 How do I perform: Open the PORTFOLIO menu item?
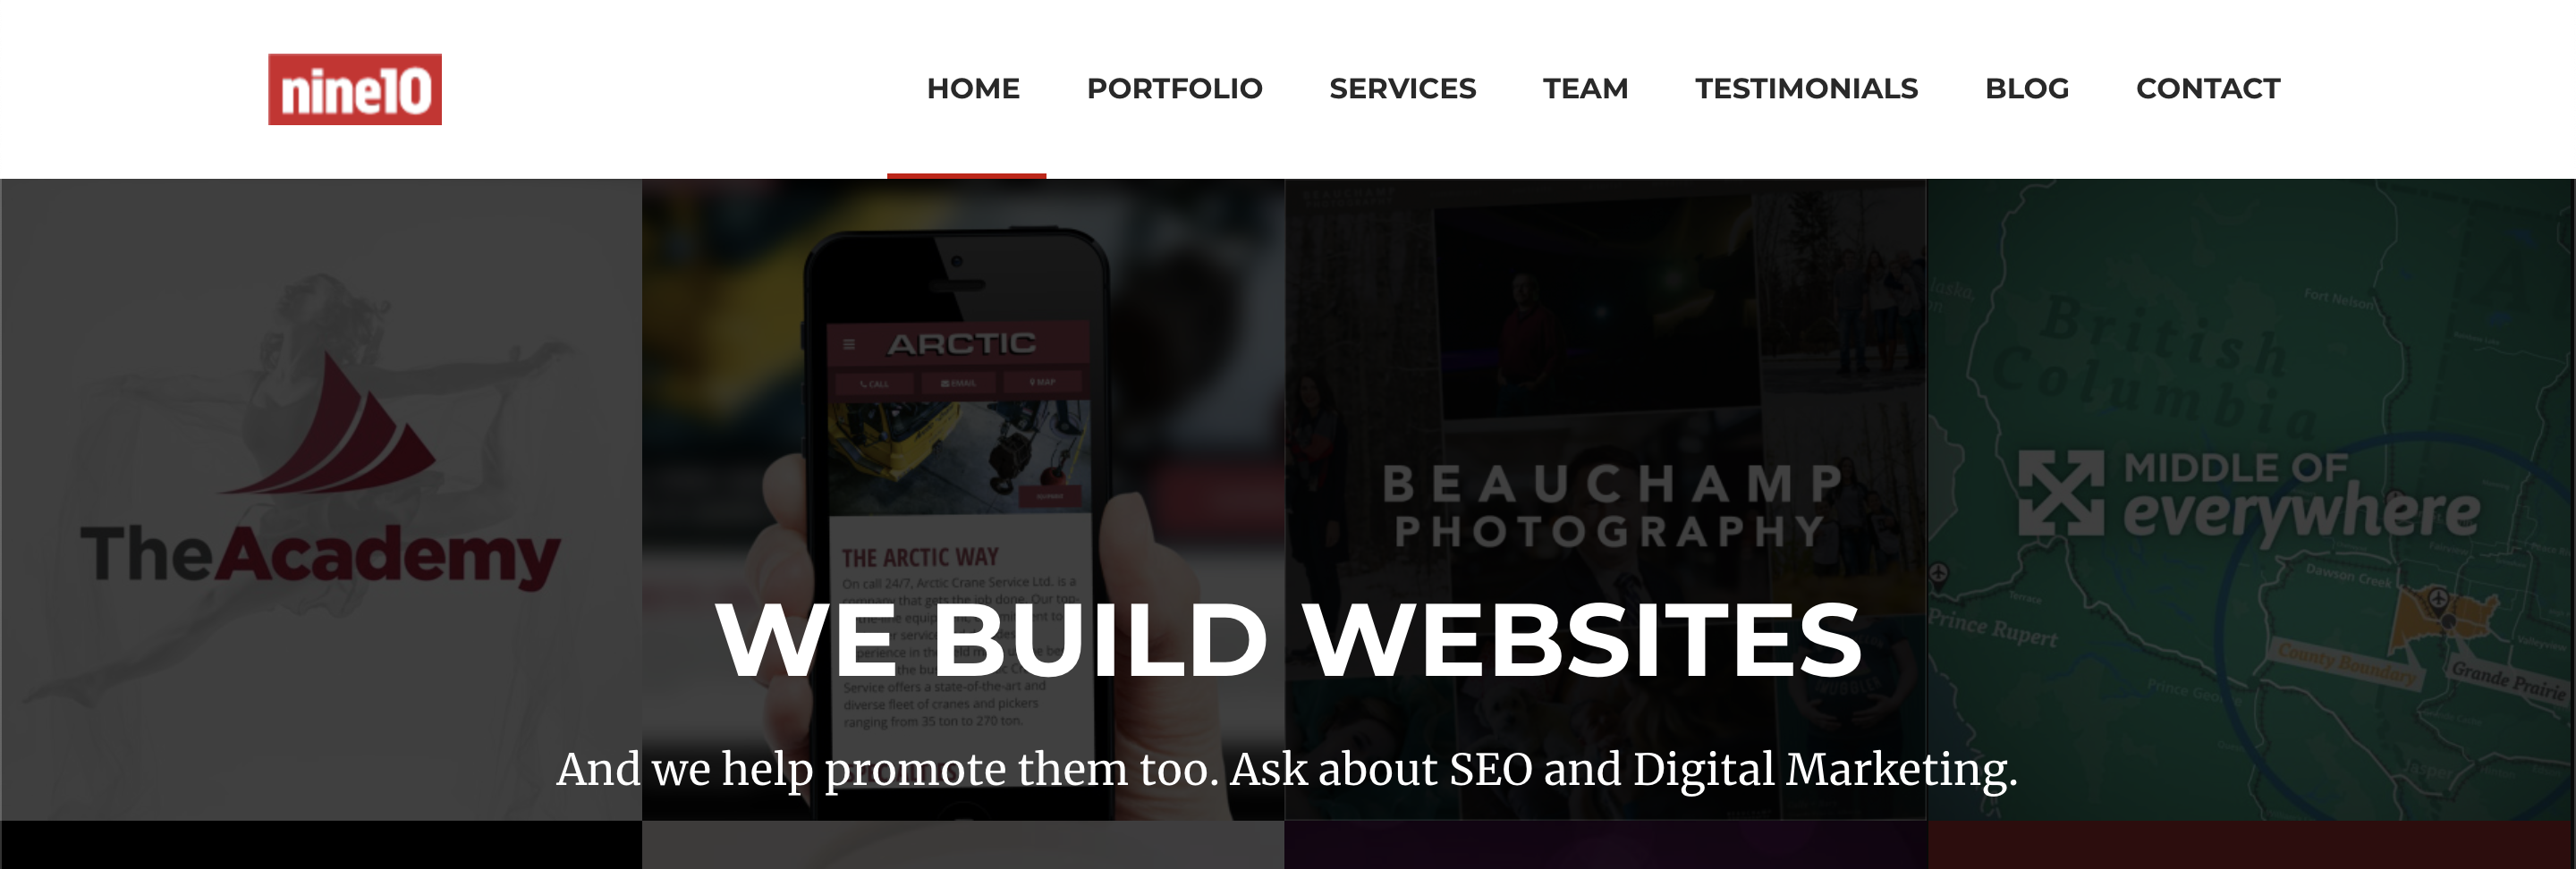pos(1174,89)
